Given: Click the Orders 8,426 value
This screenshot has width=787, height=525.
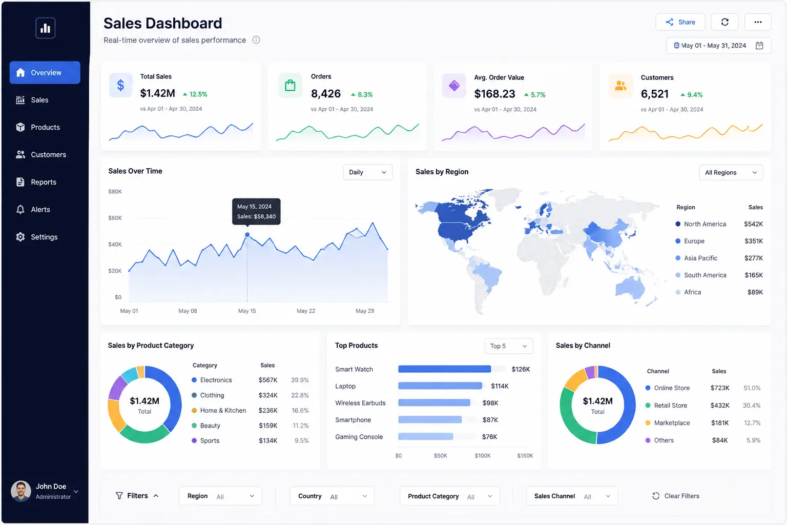Looking at the screenshot, I should (326, 94).
